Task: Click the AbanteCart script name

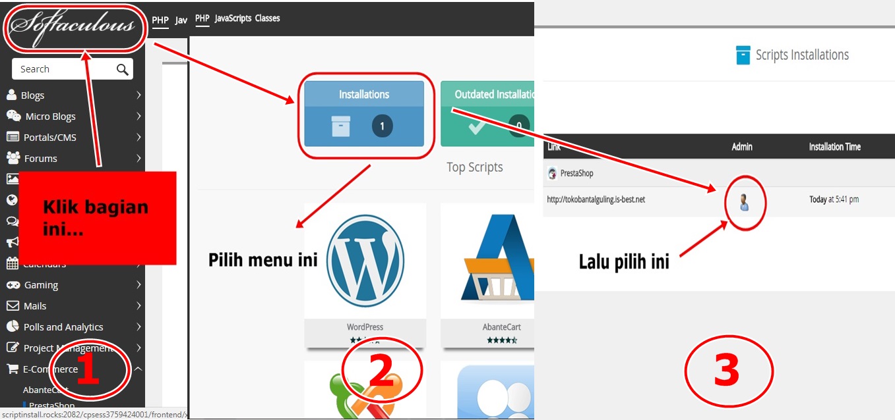Action: pos(502,327)
